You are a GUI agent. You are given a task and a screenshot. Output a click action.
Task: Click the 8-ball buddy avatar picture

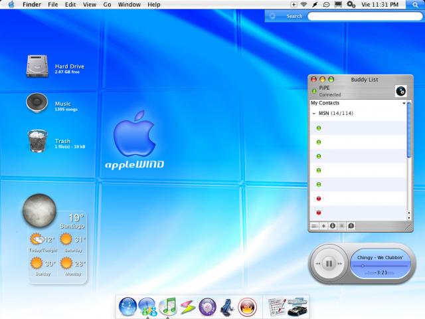click(x=401, y=91)
